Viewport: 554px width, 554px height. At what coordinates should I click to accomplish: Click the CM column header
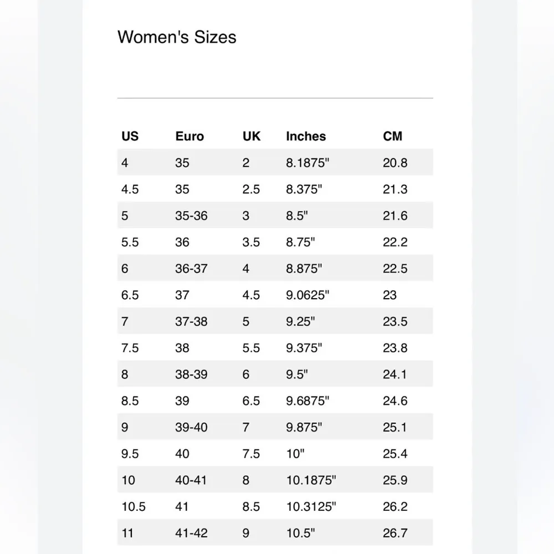click(392, 136)
